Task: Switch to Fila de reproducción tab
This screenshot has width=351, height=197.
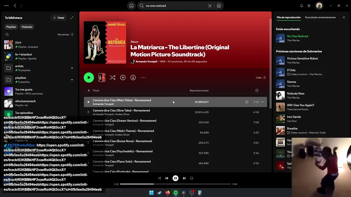Action: tap(288, 17)
